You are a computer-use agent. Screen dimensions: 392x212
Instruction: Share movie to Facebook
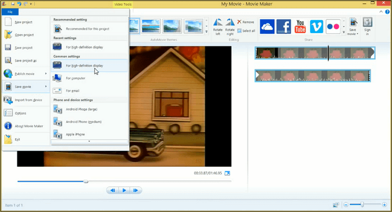[x=283, y=26]
